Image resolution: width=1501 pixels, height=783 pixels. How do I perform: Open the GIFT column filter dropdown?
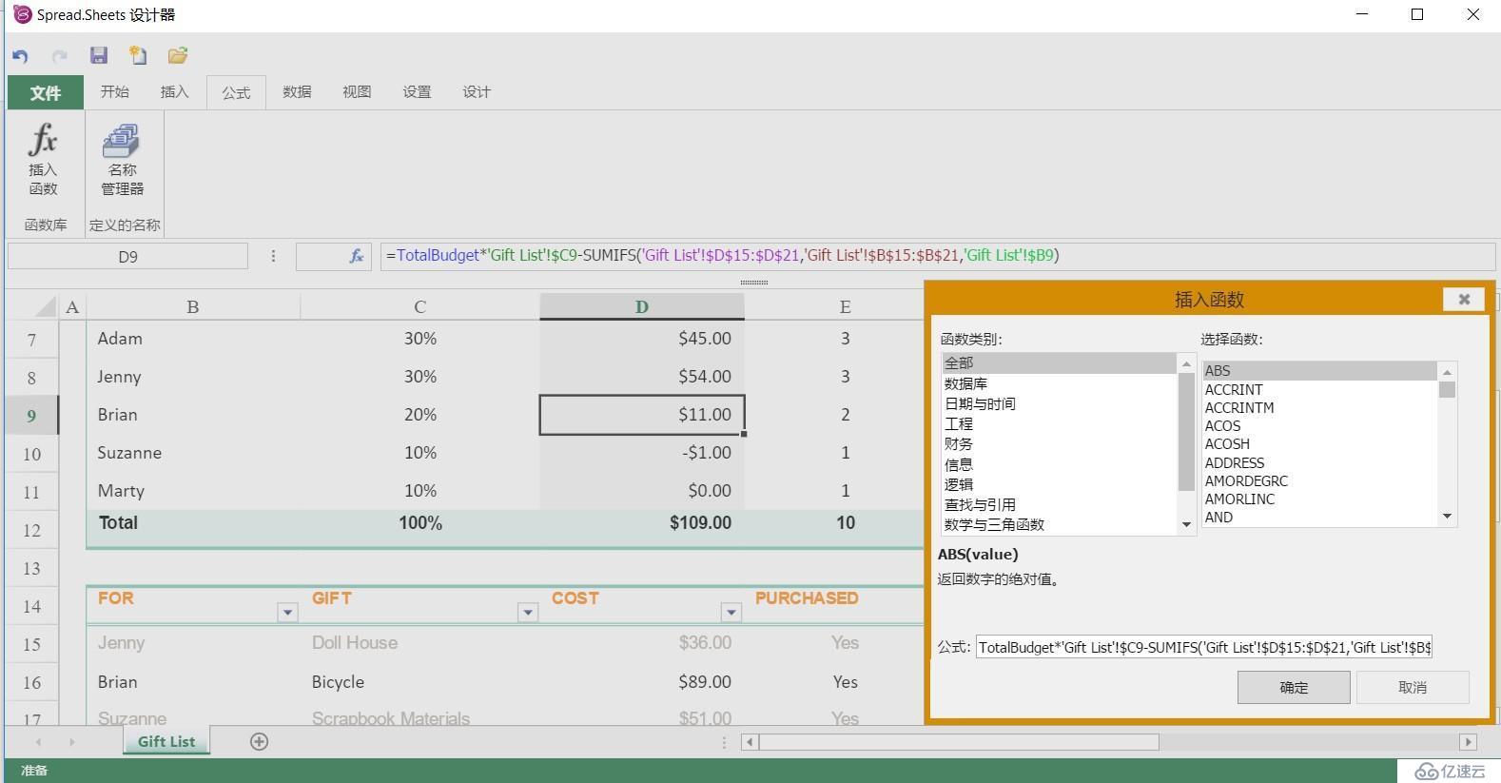(x=528, y=613)
